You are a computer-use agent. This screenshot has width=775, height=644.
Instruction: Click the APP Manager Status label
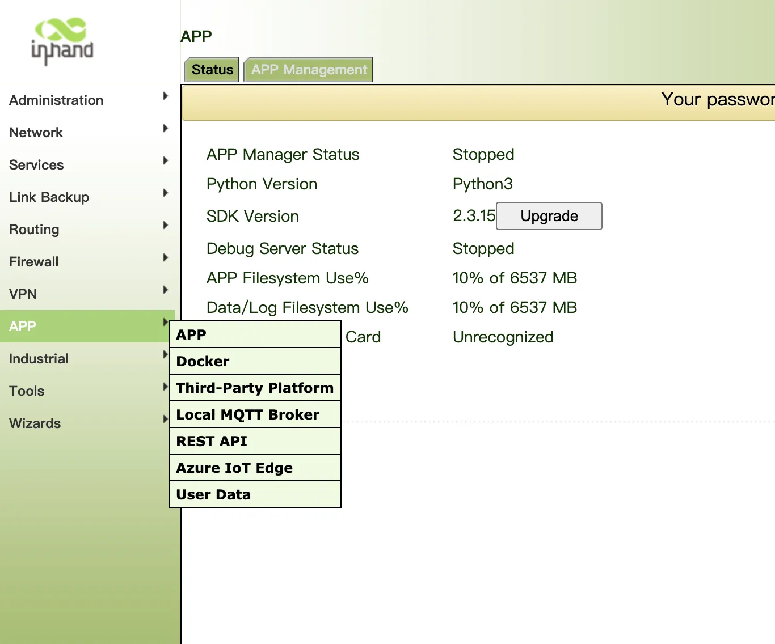(x=283, y=155)
